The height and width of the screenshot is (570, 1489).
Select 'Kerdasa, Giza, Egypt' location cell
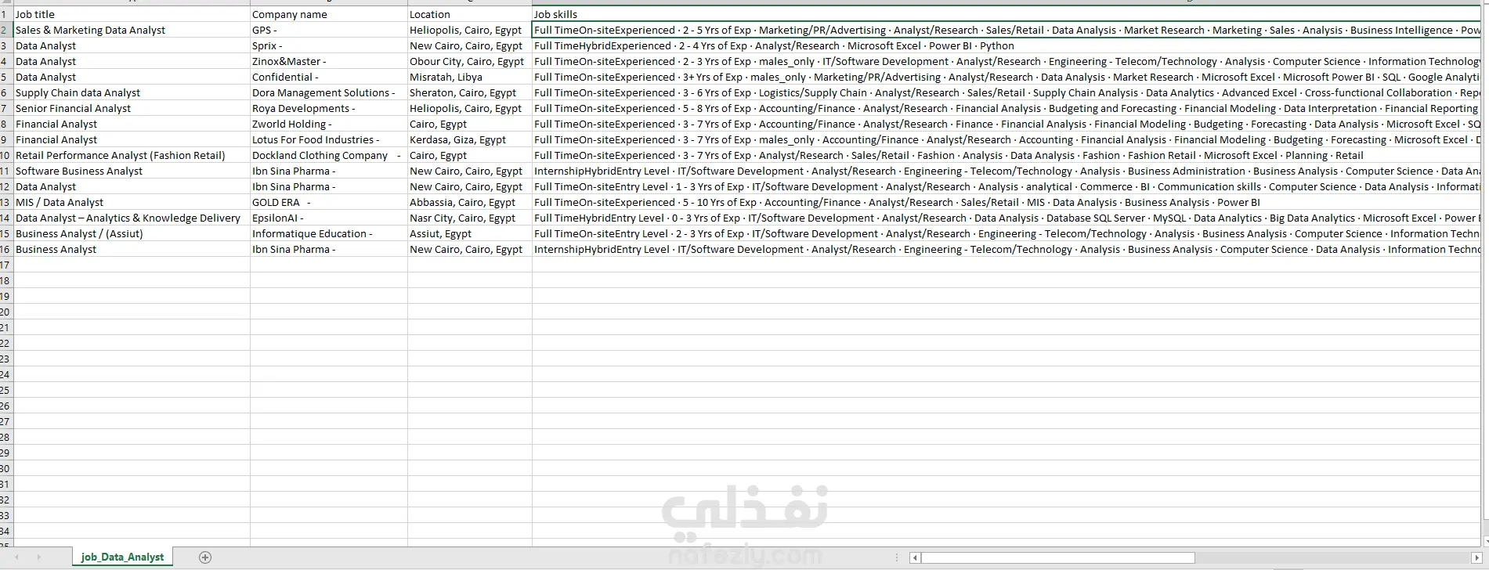tap(470, 139)
